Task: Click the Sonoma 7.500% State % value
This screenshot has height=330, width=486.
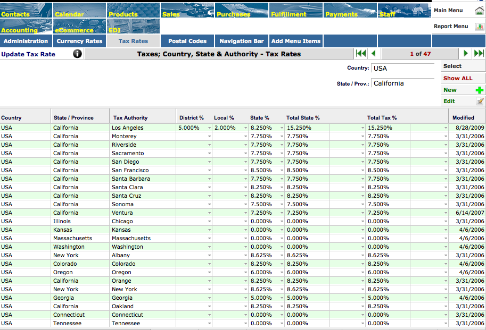Action: (x=261, y=205)
